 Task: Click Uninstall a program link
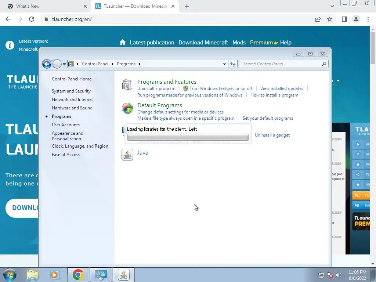tap(156, 88)
